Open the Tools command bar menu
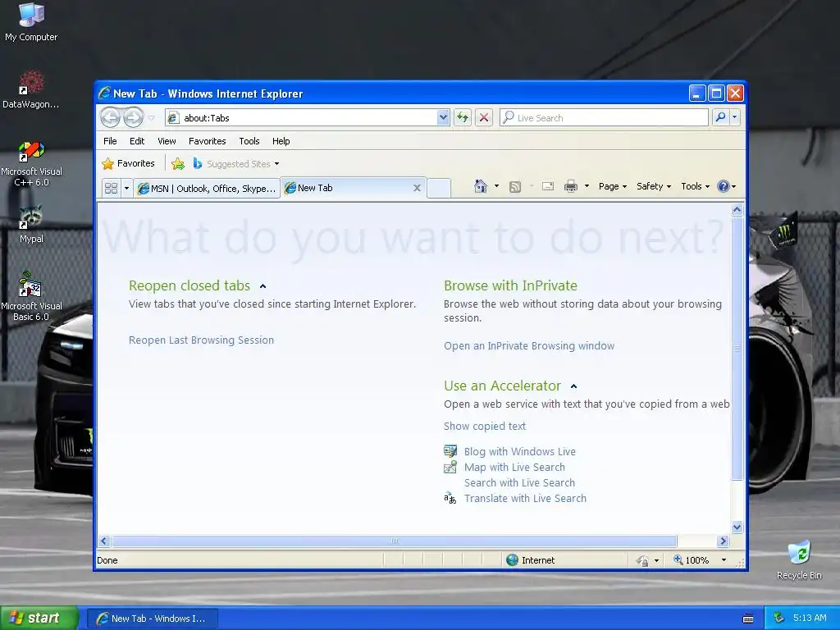 [695, 186]
